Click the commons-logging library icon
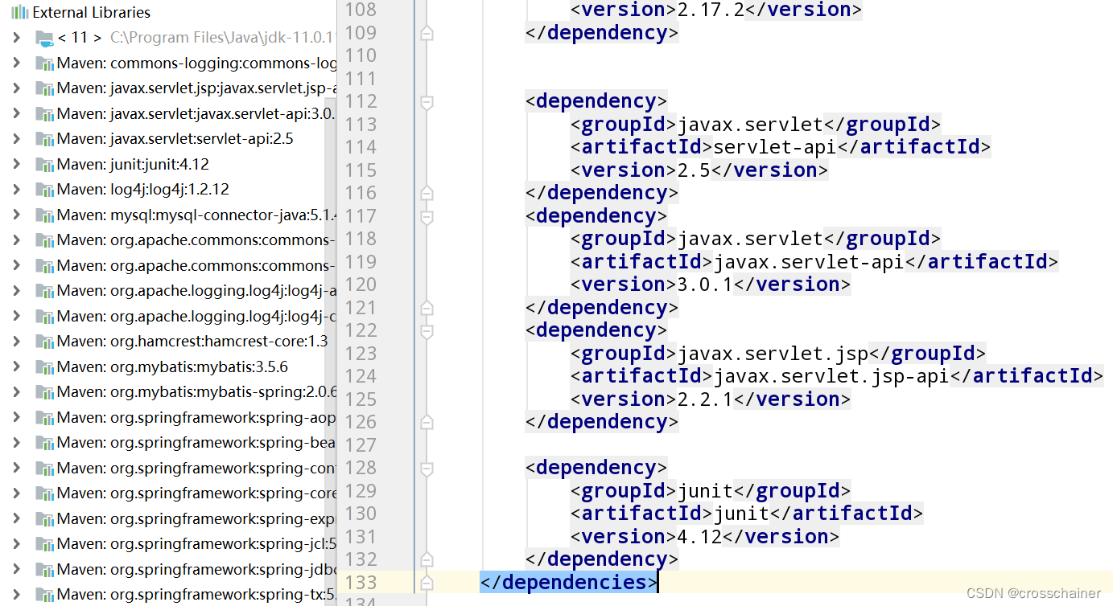Image resolution: width=1113 pixels, height=606 pixels. (x=44, y=63)
